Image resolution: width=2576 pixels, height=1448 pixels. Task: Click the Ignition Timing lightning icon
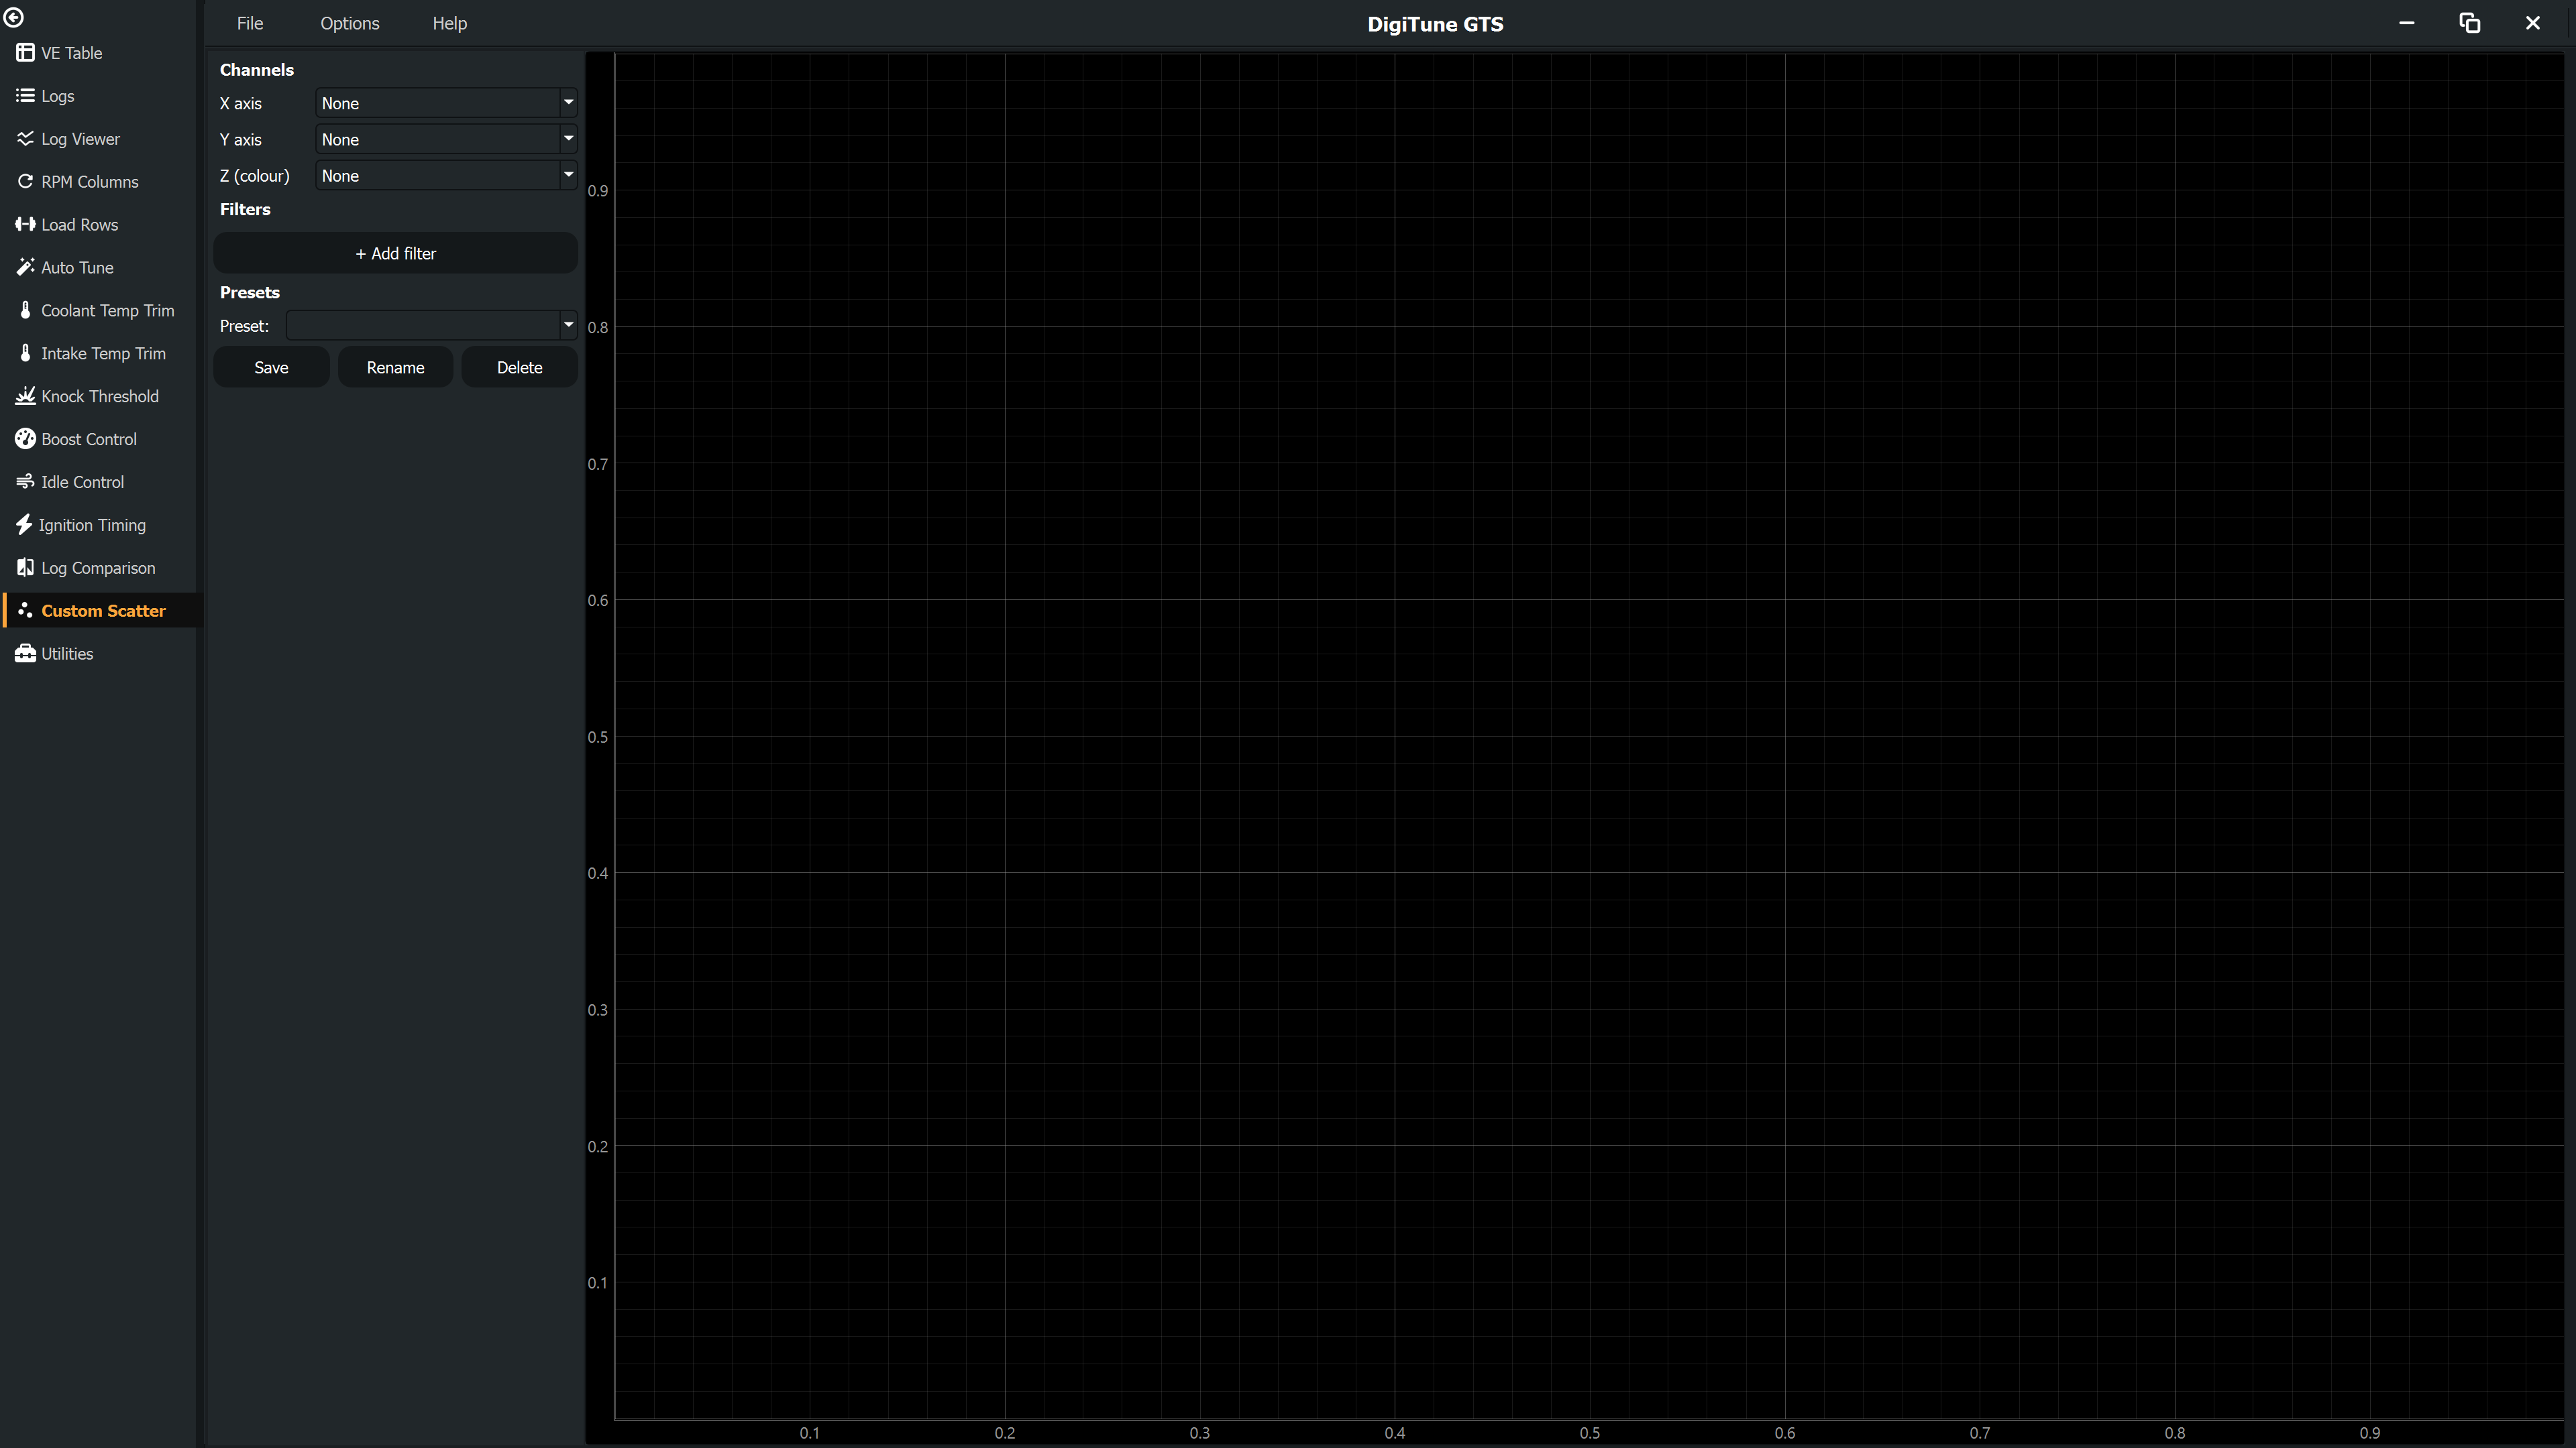24,526
